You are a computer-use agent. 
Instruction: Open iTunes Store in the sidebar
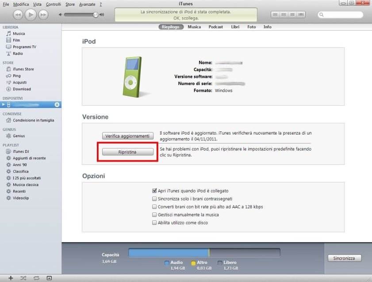23,69
